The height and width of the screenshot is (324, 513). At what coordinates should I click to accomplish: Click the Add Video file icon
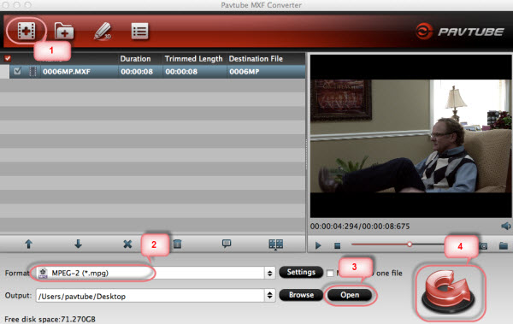click(27, 31)
